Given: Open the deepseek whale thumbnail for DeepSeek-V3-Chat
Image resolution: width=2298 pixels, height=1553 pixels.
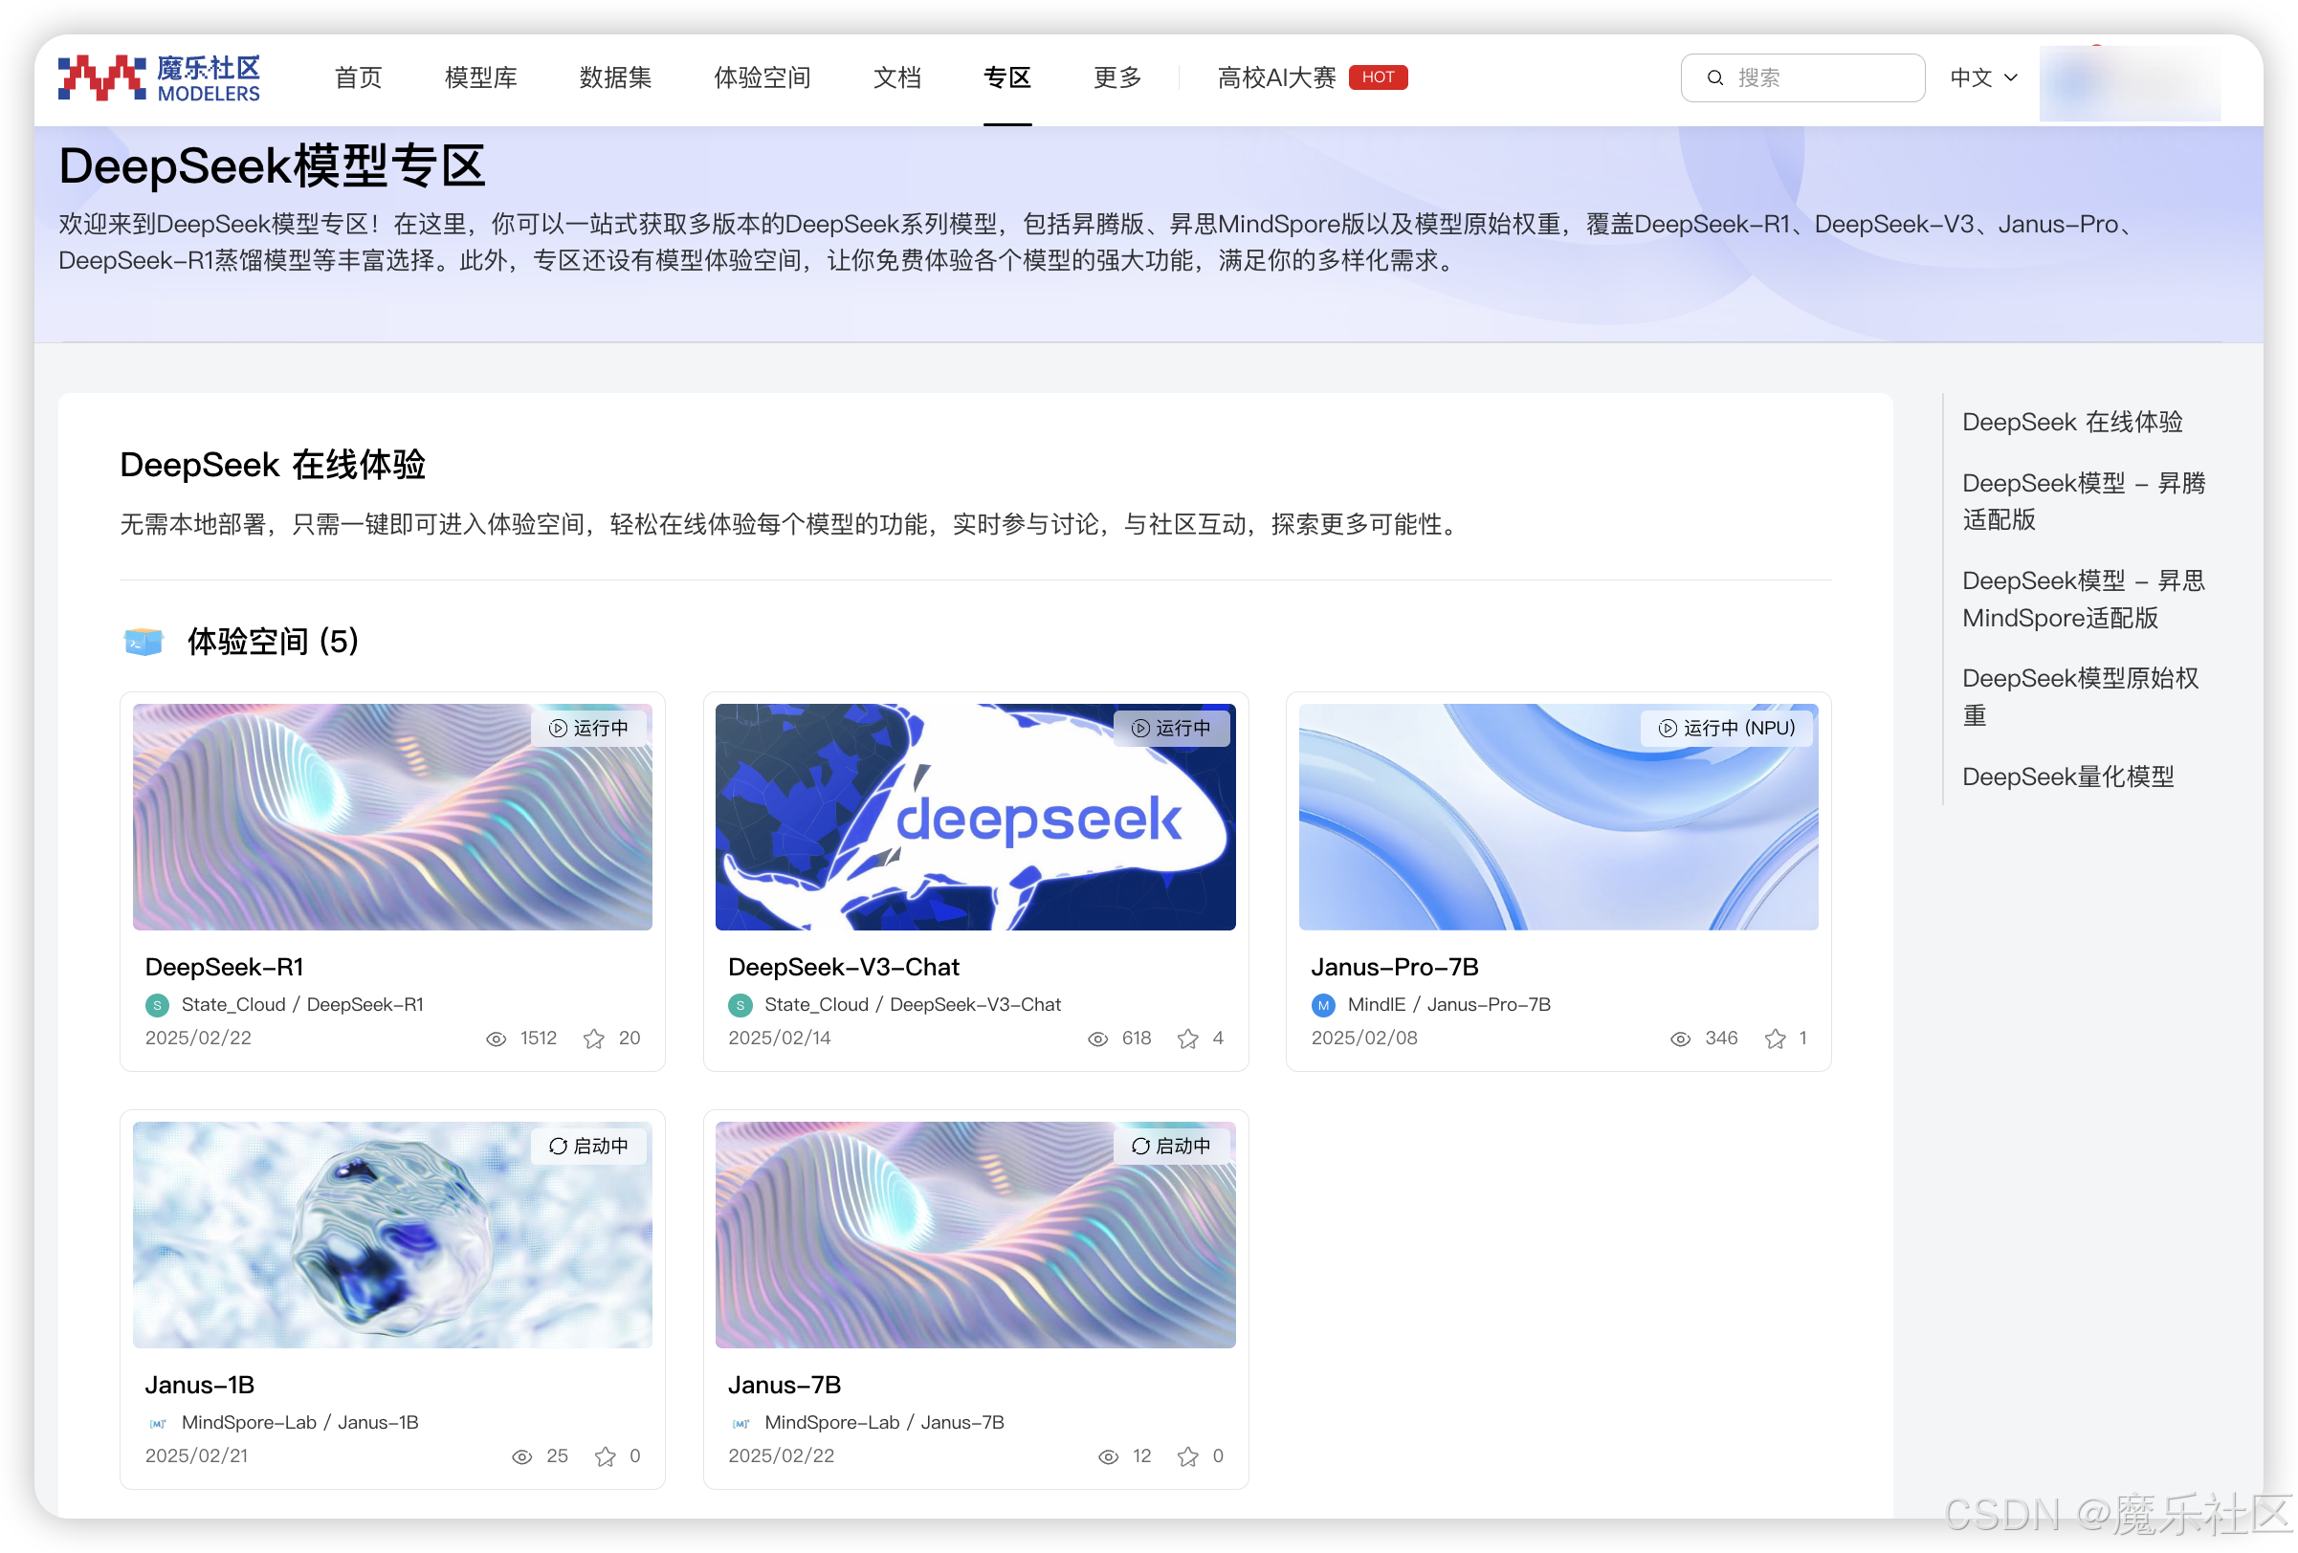Looking at the screenshot, I should click(975, 817).
